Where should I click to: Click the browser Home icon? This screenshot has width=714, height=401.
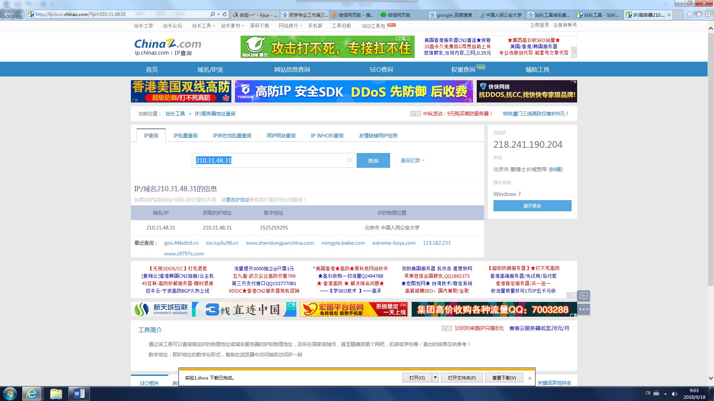click(x=690, y=14)
